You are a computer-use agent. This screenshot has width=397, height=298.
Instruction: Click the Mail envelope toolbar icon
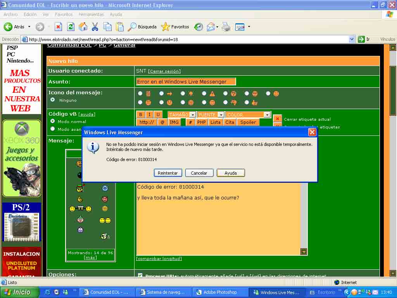click(x=211, y=27)
